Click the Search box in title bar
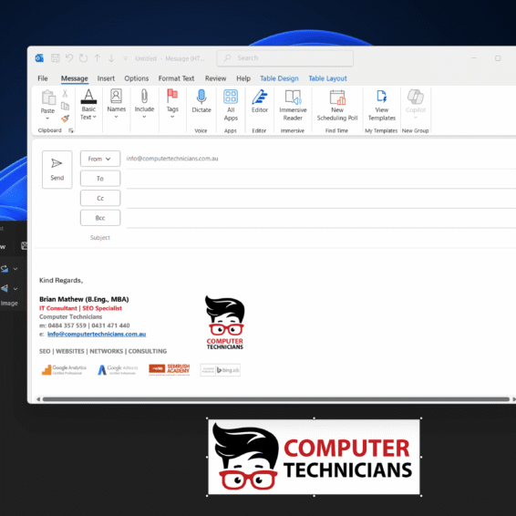The image size is (516, 516). pos(285,58)
